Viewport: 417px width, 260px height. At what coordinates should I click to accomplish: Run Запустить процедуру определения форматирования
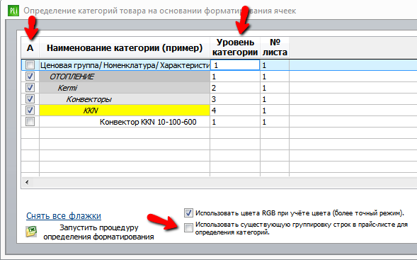pos(98,232)
